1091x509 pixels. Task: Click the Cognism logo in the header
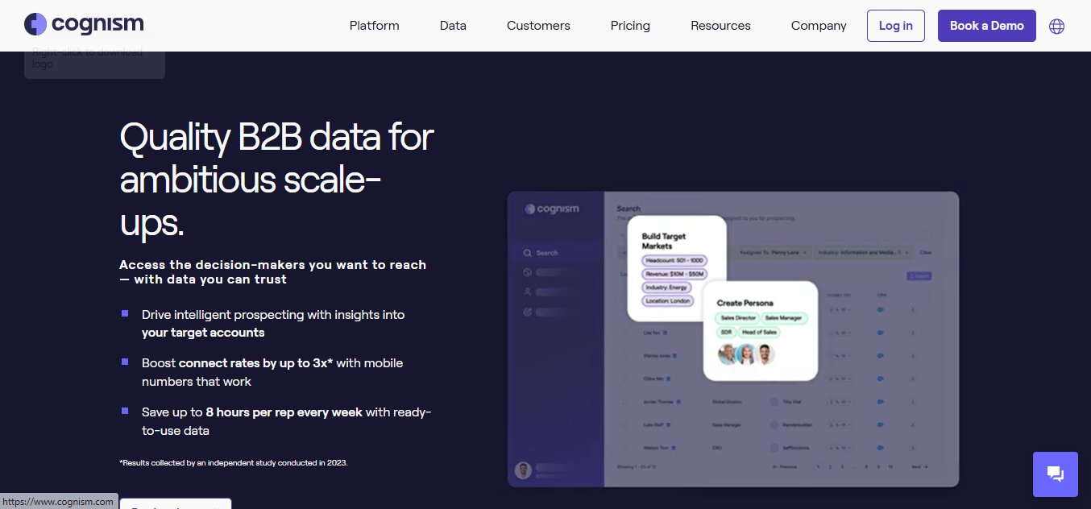point(83,24)
